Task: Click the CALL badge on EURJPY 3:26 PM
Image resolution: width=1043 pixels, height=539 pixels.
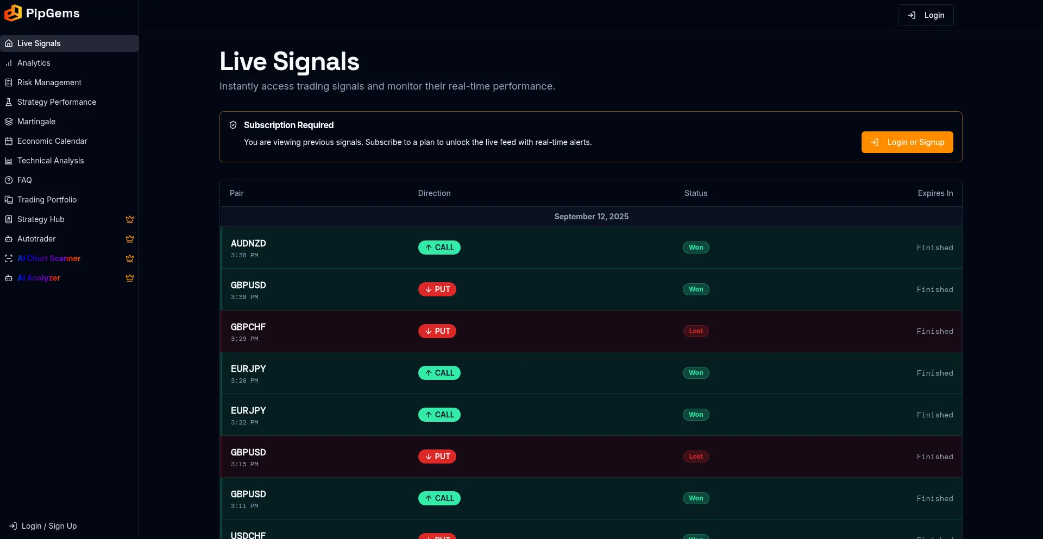Action: tap(439, 373)
